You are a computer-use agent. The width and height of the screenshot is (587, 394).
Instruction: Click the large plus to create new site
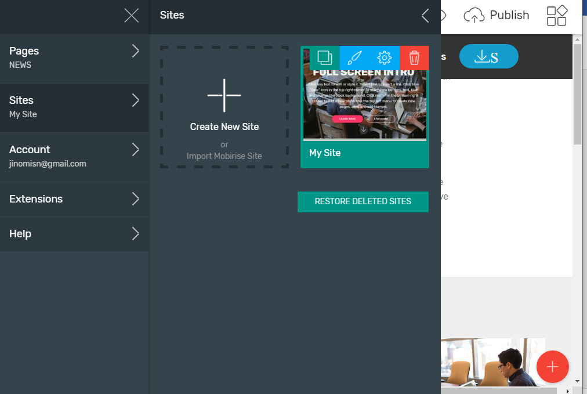coord(224,95)
